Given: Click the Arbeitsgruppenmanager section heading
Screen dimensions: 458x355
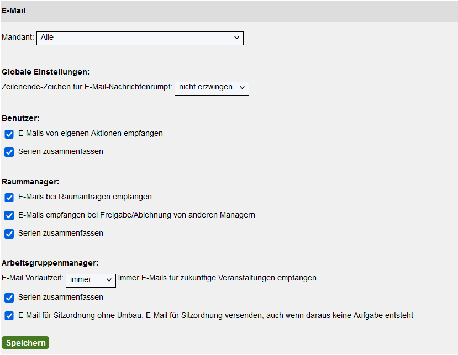Looking at the screenshot, I should pos(50,263).
